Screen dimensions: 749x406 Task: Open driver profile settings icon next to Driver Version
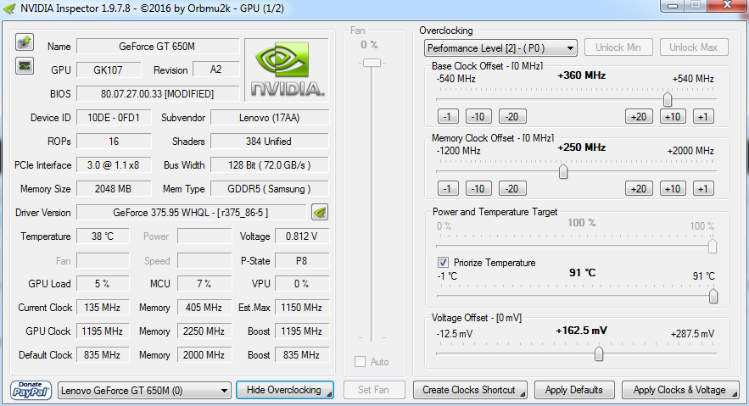(x=320, y=212)
